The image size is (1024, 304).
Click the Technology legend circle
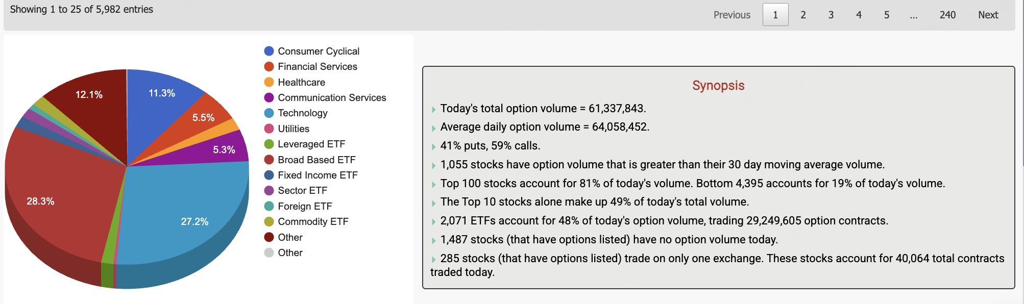coord(269,113)
